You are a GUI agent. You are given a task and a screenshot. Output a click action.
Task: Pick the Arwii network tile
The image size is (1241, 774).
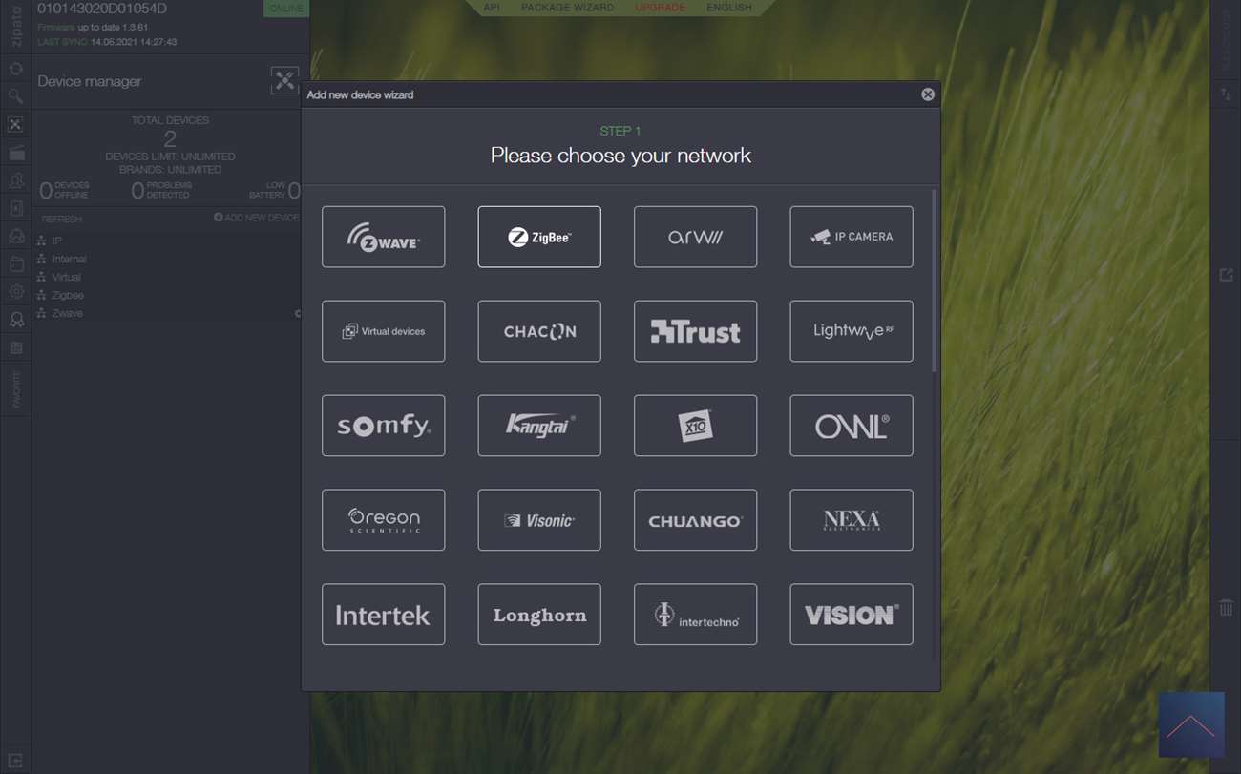[695, 237]
